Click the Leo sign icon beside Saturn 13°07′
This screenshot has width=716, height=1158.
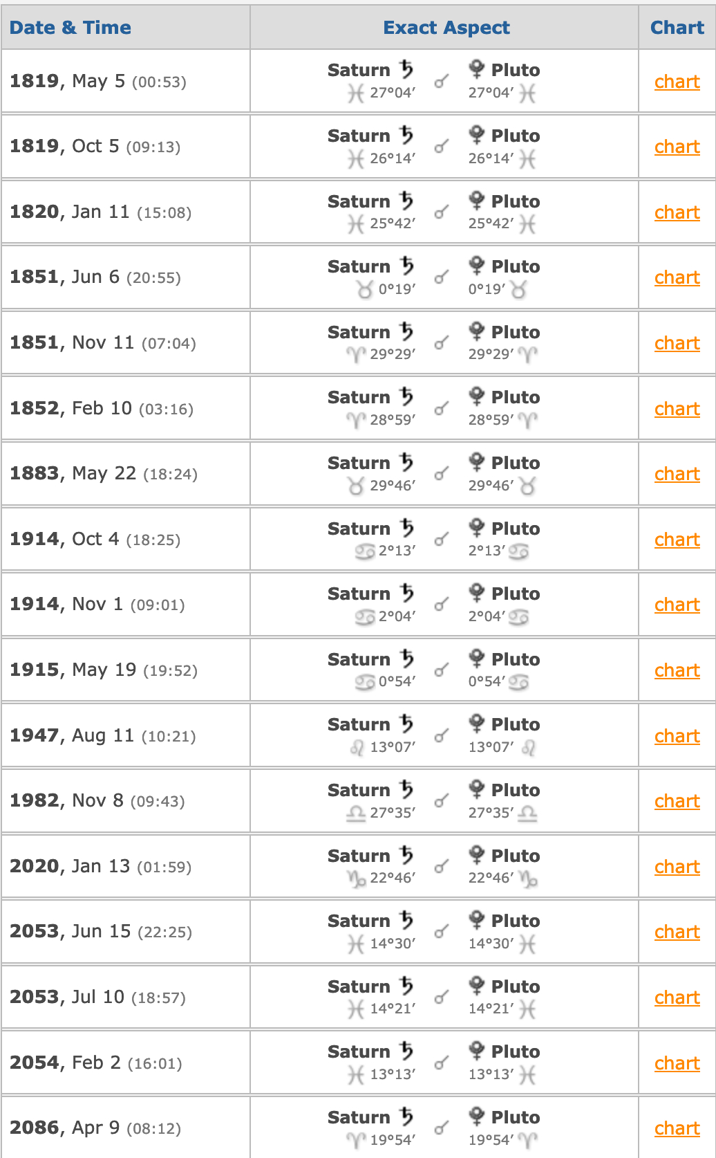coord(357,748)
